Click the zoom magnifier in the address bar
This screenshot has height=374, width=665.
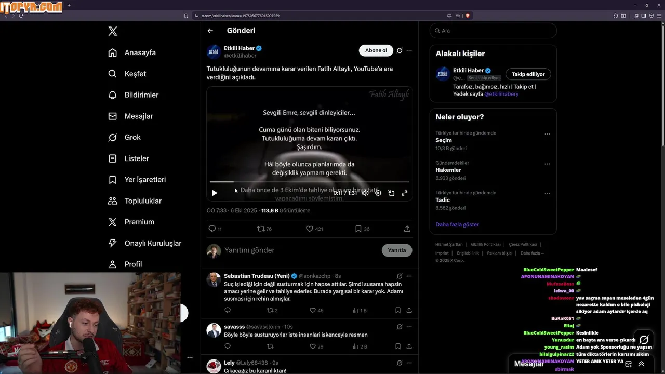[x=458, y=16]
